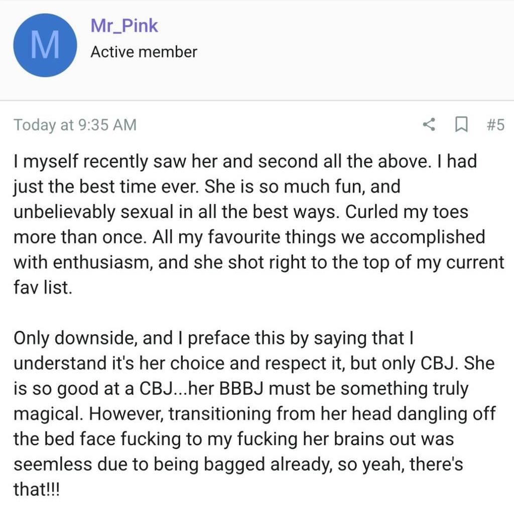
Task: Click the second paragraph starting 'Only downside'
Action: click(x=254, y=414)
